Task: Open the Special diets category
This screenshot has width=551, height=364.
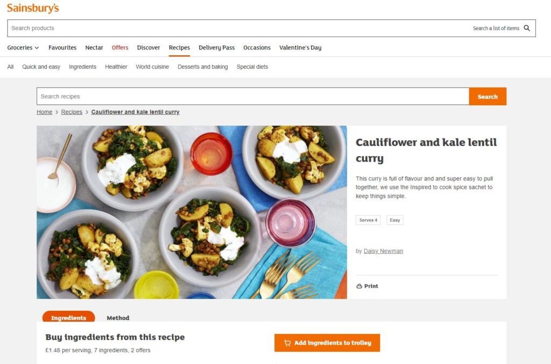Action: (x=252, y=67)
